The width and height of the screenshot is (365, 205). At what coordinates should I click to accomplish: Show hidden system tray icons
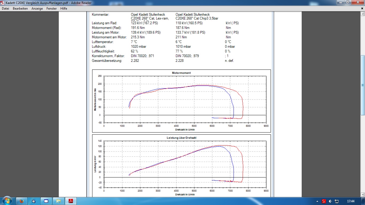pyautogui.click(x=317, y=201)
